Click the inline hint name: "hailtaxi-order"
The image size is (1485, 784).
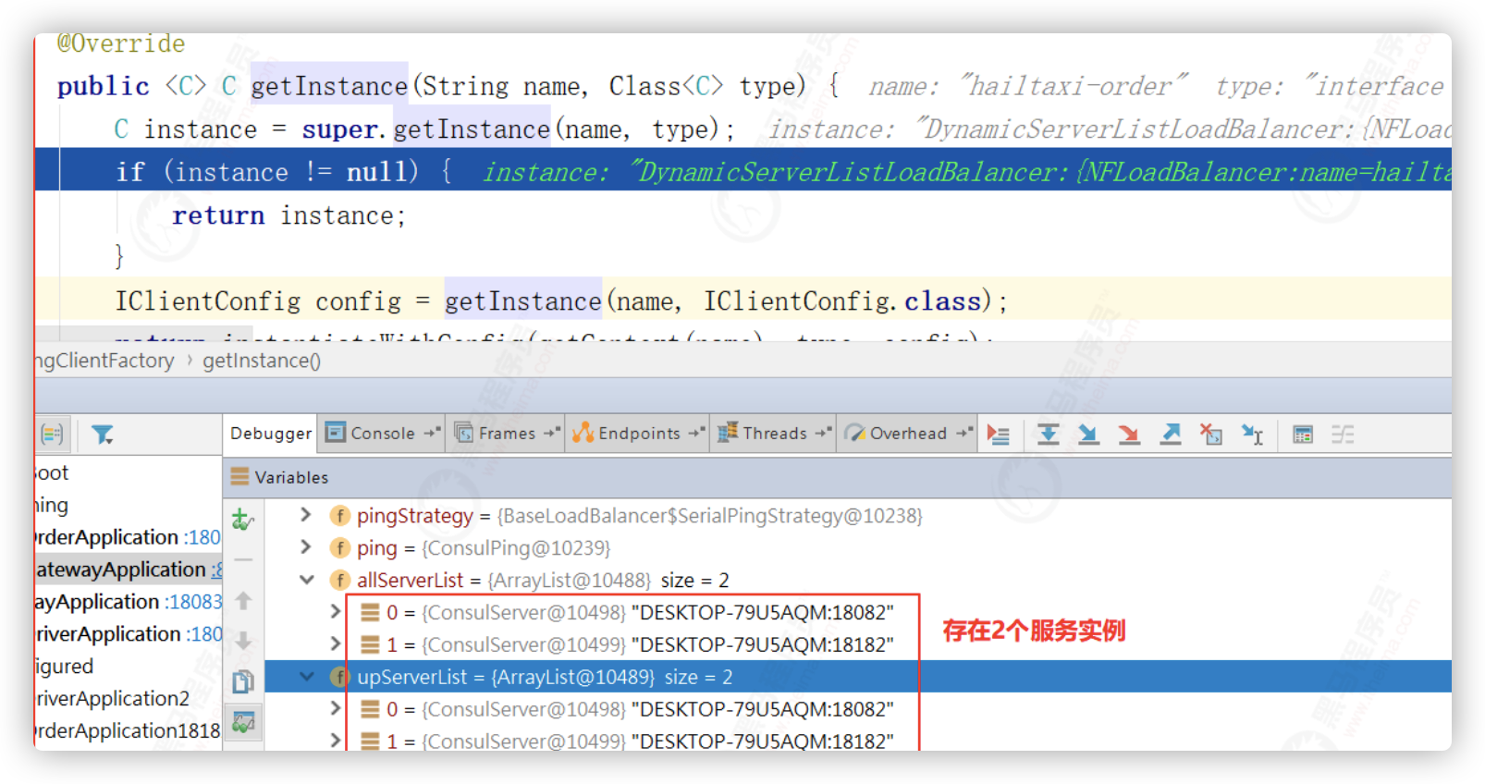point(1028,86)
